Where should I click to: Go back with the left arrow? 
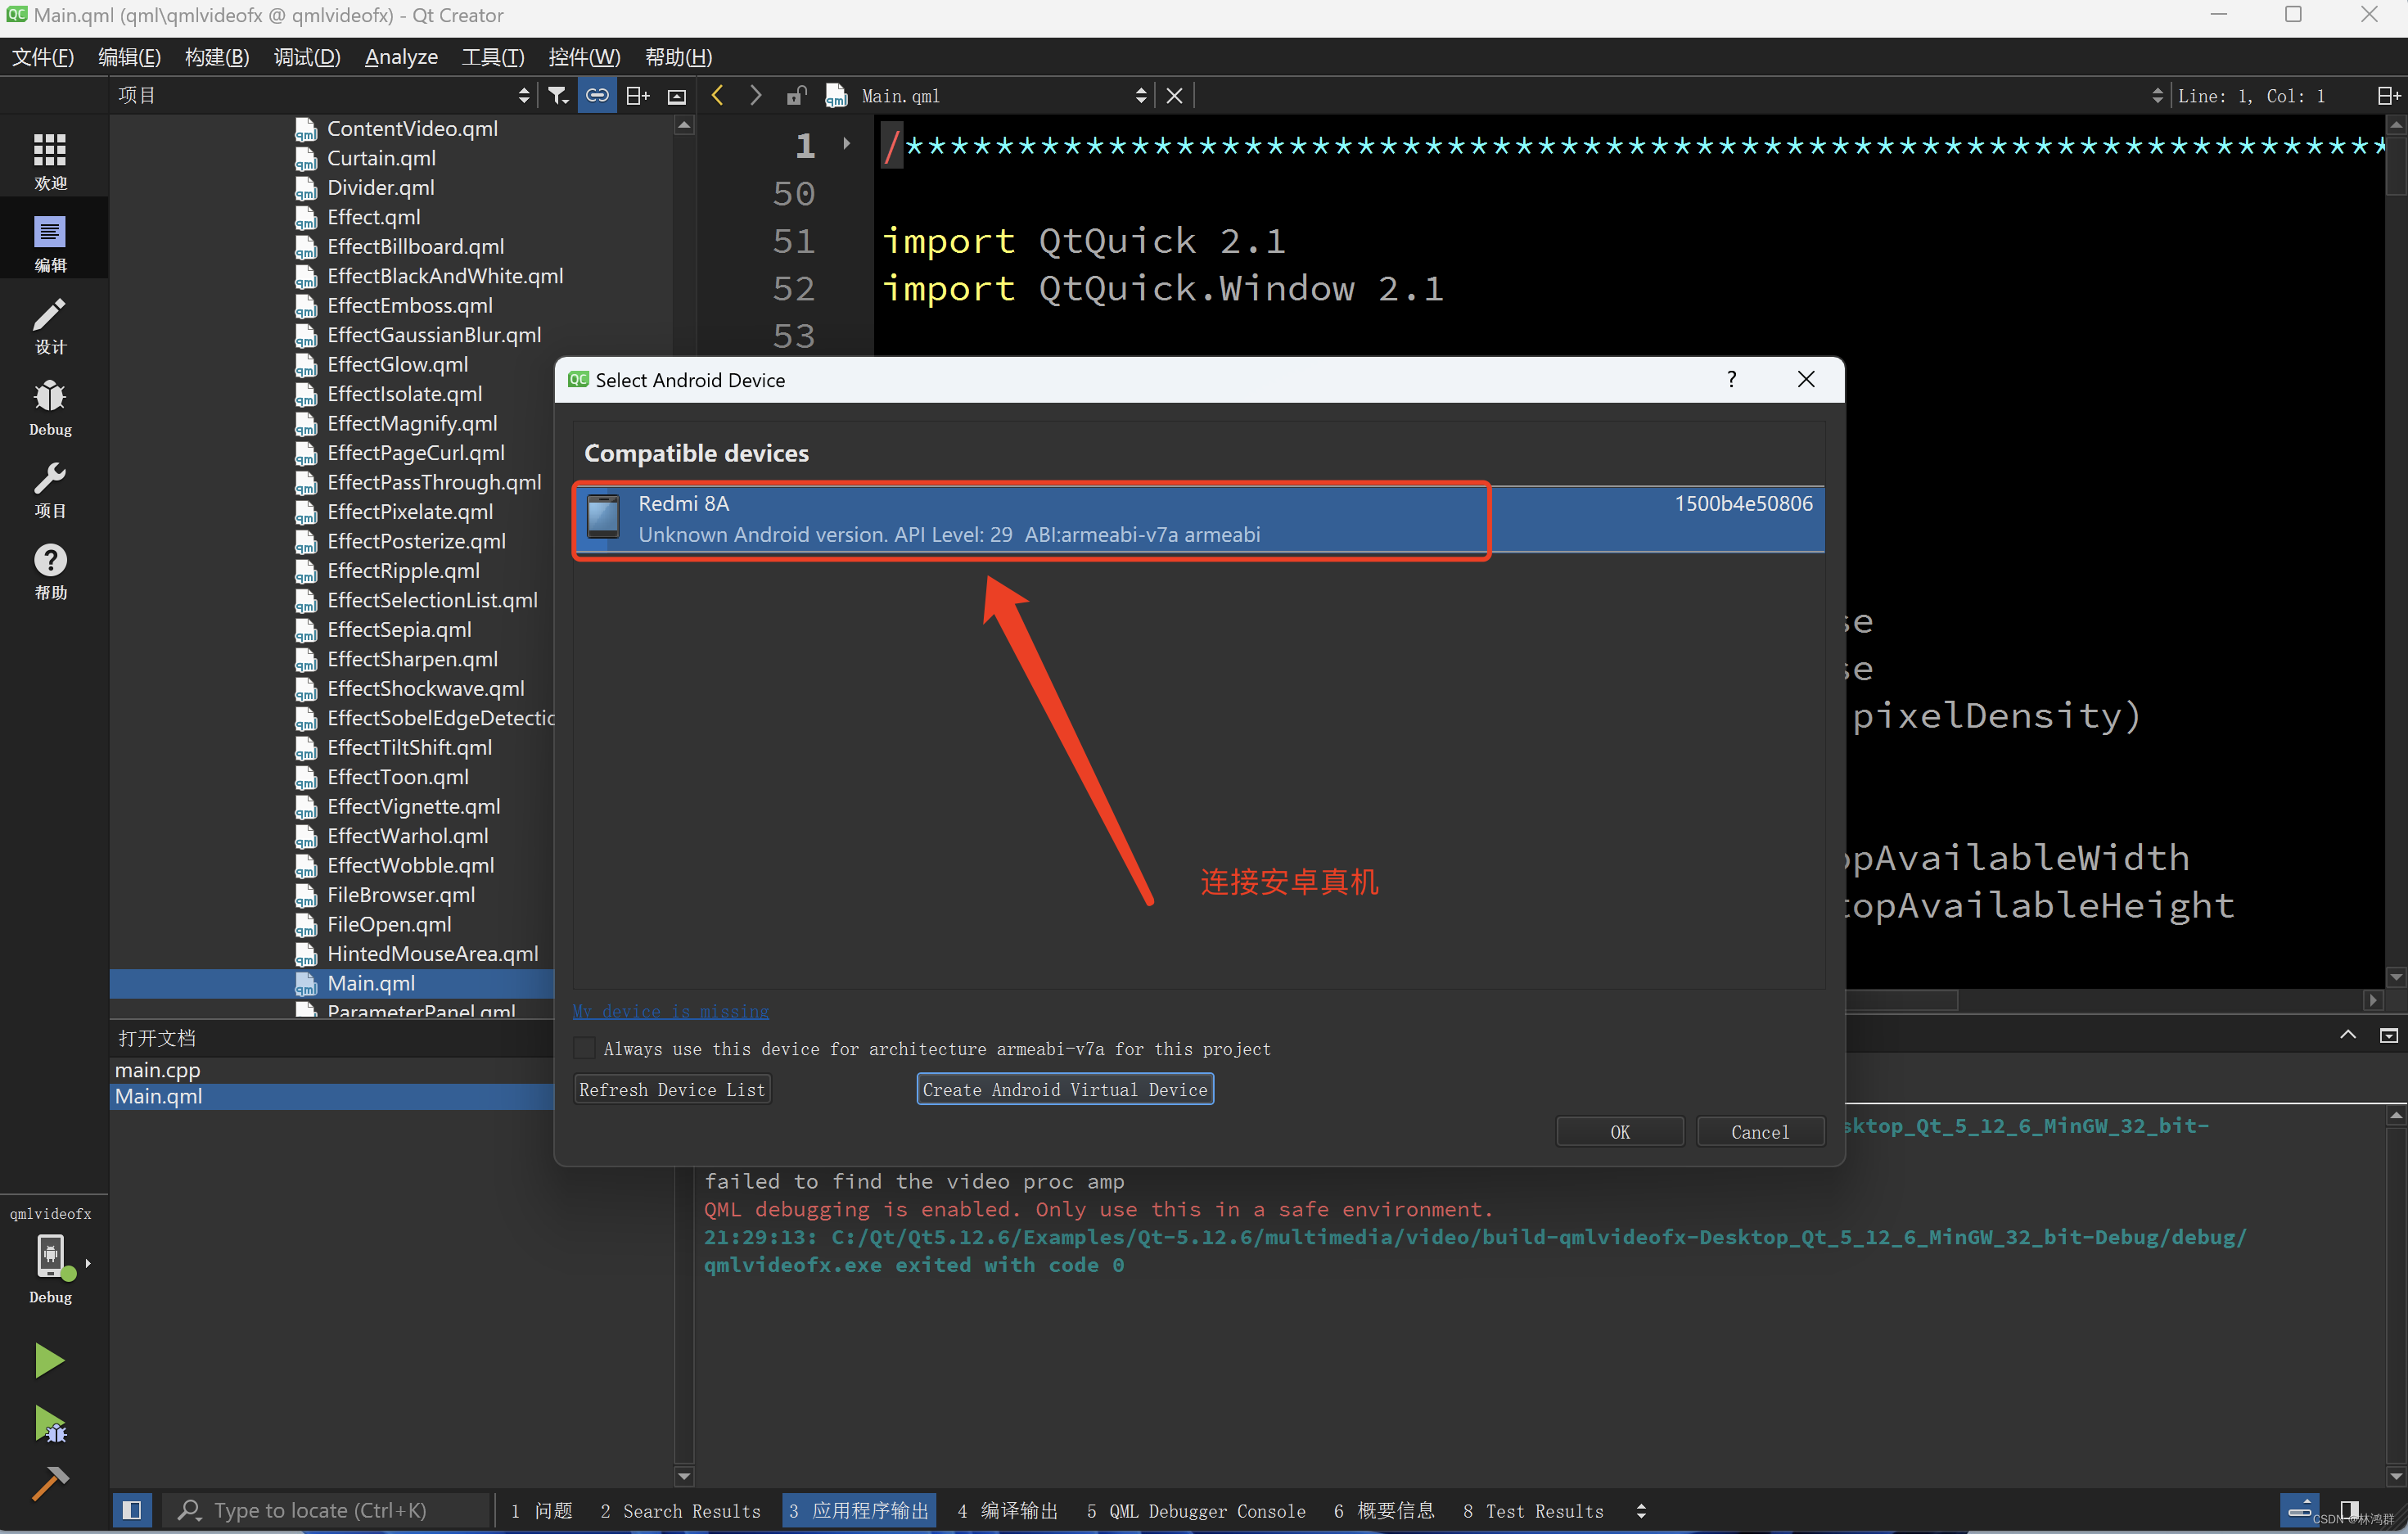tap(717, 95)
